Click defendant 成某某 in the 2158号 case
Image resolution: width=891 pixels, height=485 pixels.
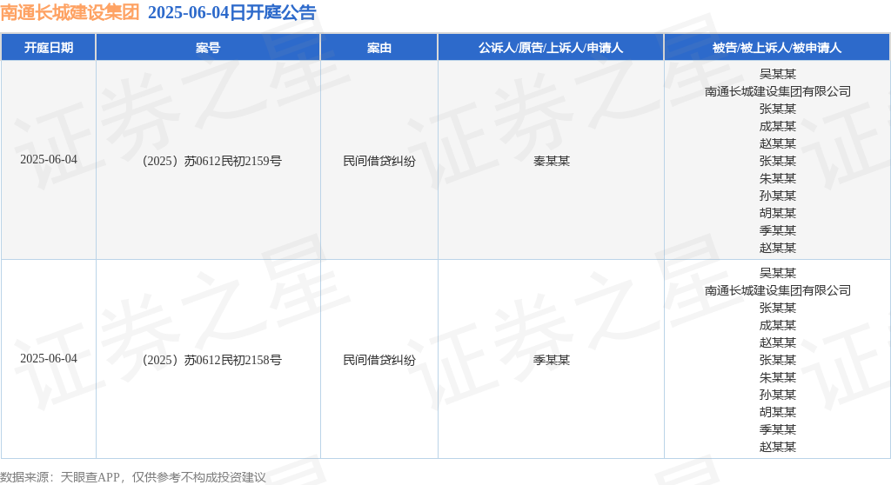point(777,325)
